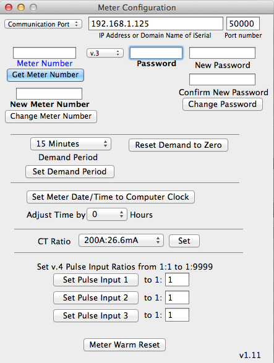Viewport: 274px width, 363px height.
Task: Click the Set button next to CT Ratio
Action: point(184,241)
